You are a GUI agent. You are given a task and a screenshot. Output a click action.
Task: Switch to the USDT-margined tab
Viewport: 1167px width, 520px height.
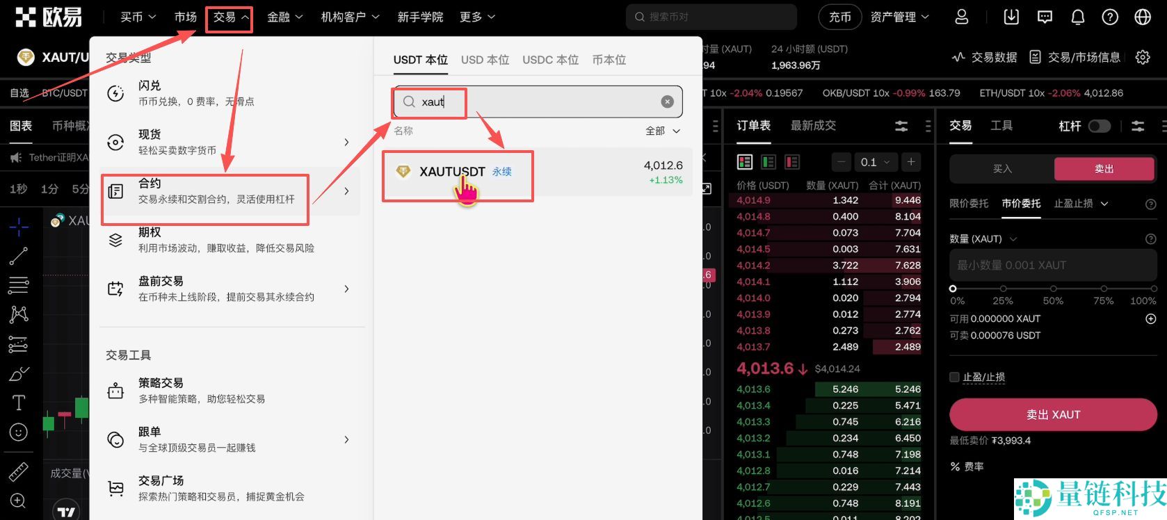point(420,60)
